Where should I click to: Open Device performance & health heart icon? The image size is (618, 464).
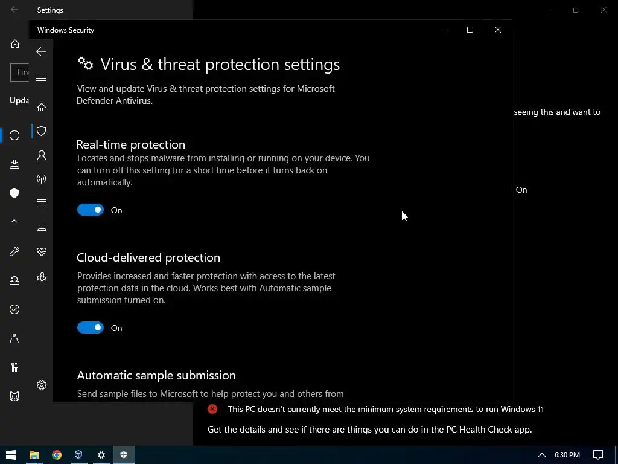(42, 252)
